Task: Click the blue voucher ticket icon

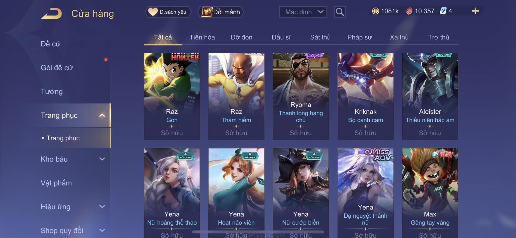Action: 443,11
